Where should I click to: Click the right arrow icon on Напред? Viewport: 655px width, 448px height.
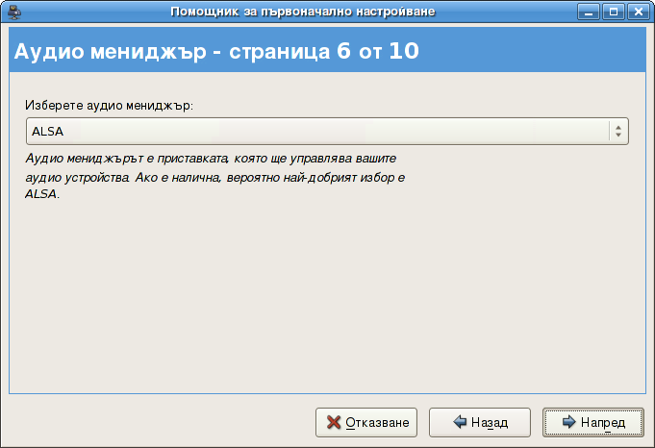click(x=569, y=422)
